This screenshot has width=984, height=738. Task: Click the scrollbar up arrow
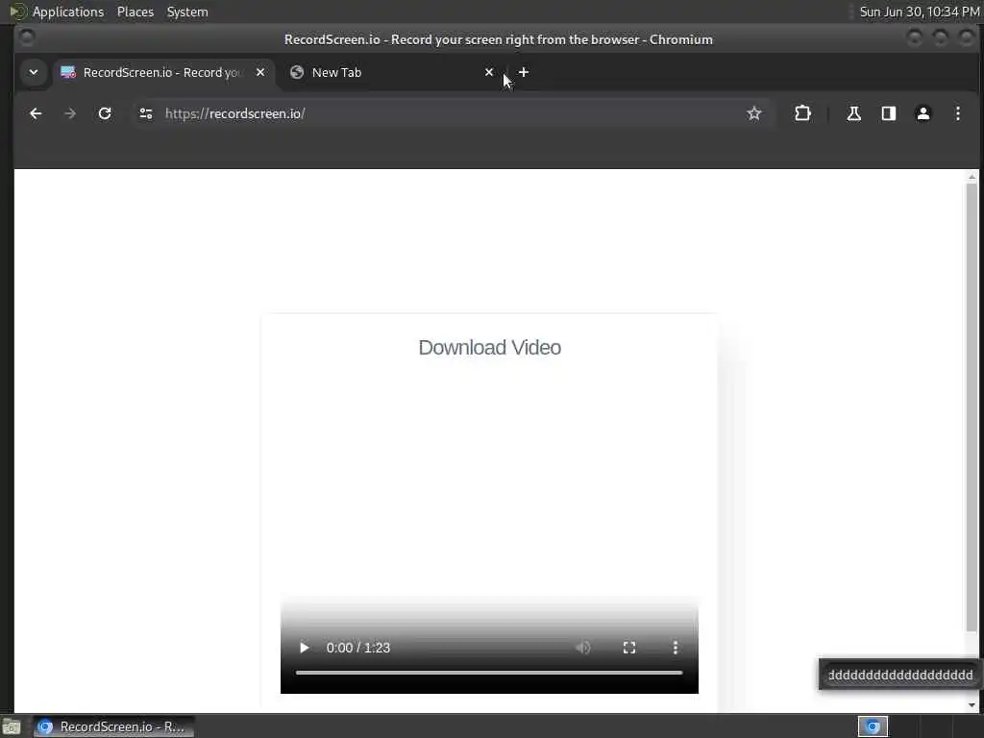tap(972, 177)
